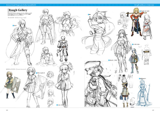Select the colored blonde woman carrying an axe
Image resolution: width=160 pixels, height=113 pixels.
136,22
